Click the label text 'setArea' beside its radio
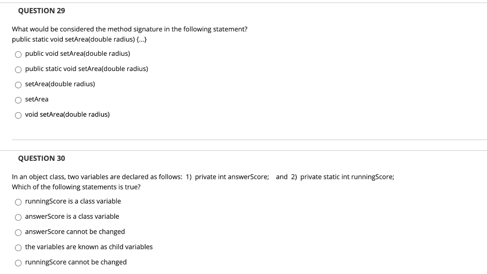 [x=36, y=99]
